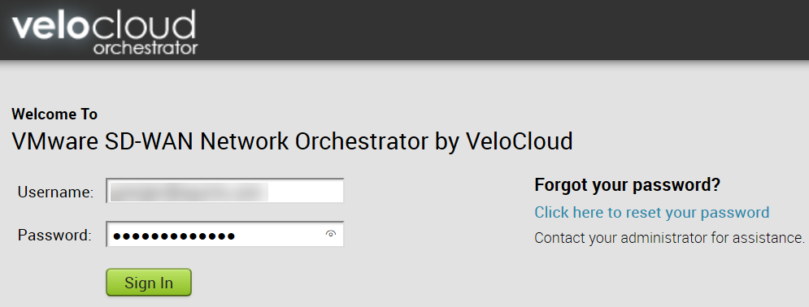
Task: Click the cloud part of the logo
Action: pyautogui.click(x=143, y=24)
